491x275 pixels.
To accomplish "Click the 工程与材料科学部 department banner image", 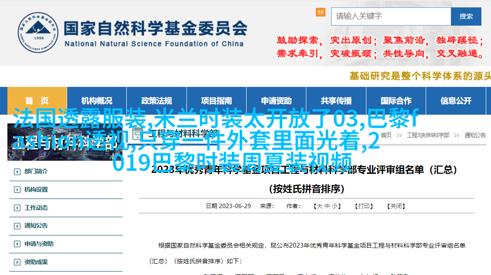I will pyautogui.click(x=65, y=142).
